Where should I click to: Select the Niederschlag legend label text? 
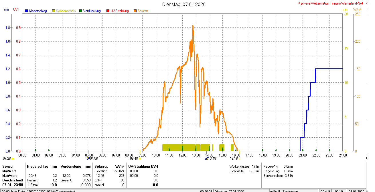coord(38,11)
